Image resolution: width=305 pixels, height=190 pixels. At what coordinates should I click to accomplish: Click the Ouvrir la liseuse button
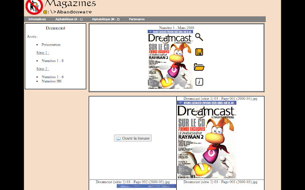pyautogui.click(x=132, y=138)
